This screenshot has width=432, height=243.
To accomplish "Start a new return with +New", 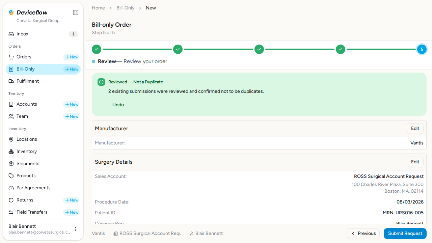I will tap(71, 200).
